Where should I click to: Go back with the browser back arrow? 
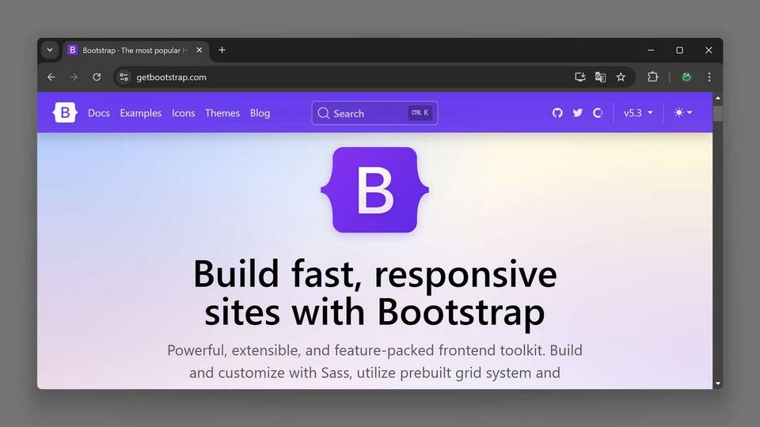coord(51,77)
